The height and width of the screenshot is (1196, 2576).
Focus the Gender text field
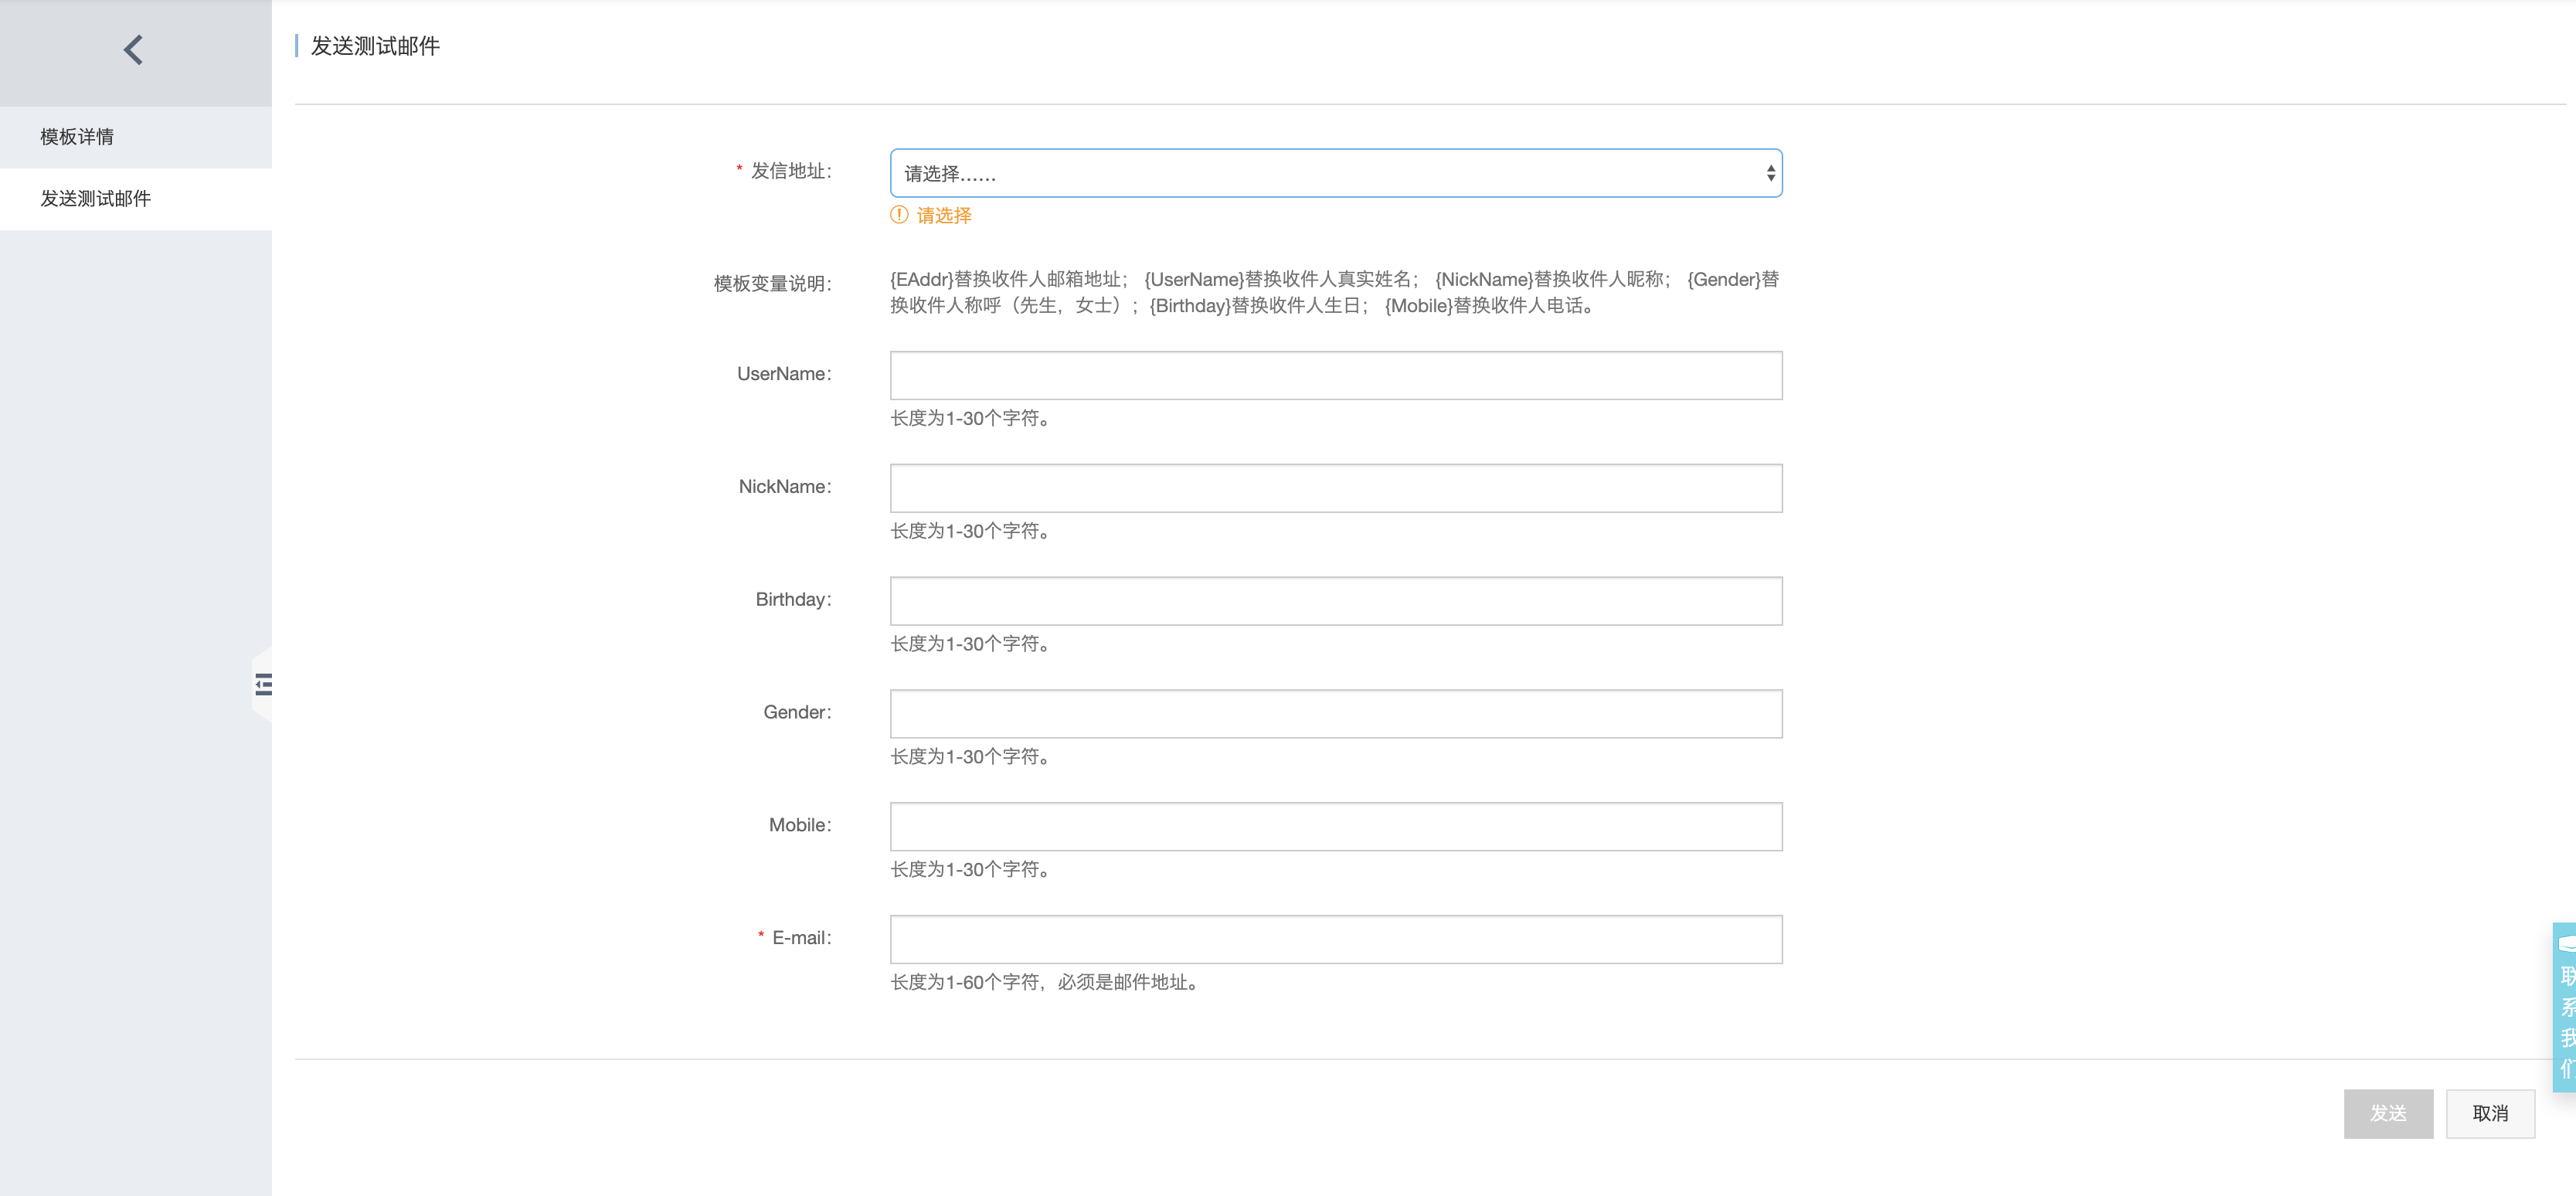click(1335, 714)
